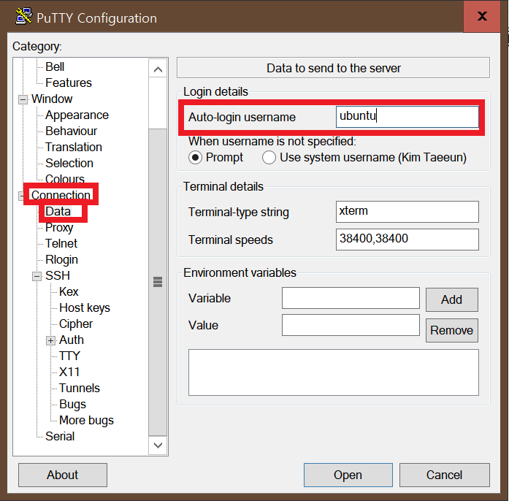Select the Prompt radio button
This screenshot has width=509, height=501.
pyautogui.click(x=195, y=158)
